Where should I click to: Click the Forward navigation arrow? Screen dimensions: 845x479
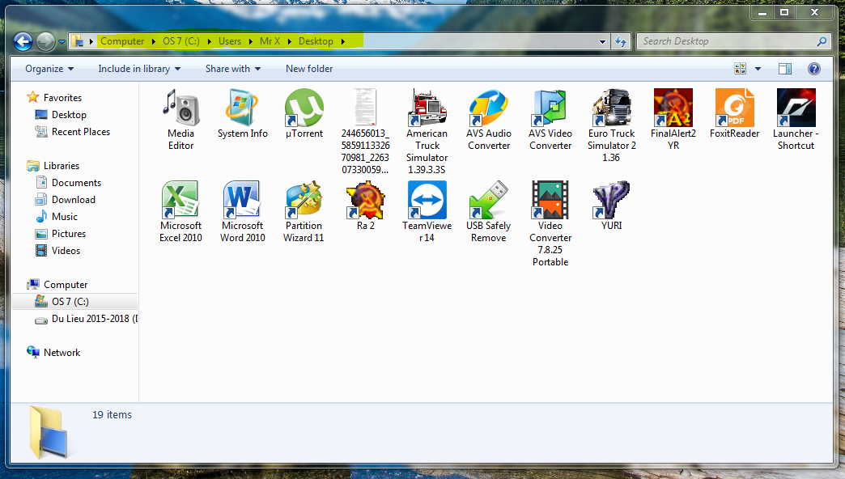tap(45, 41)
